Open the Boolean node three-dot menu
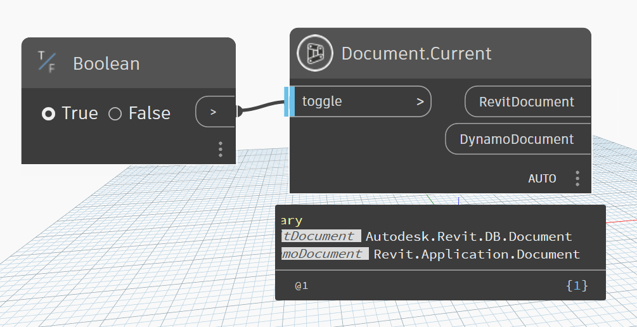Image resolution: width=637 pixels, height=327 pixels. pos(220,149)
